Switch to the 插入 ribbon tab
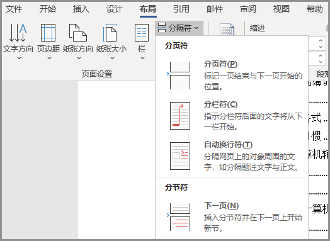This screenshot has width=330, height=241. coord(81,9)
